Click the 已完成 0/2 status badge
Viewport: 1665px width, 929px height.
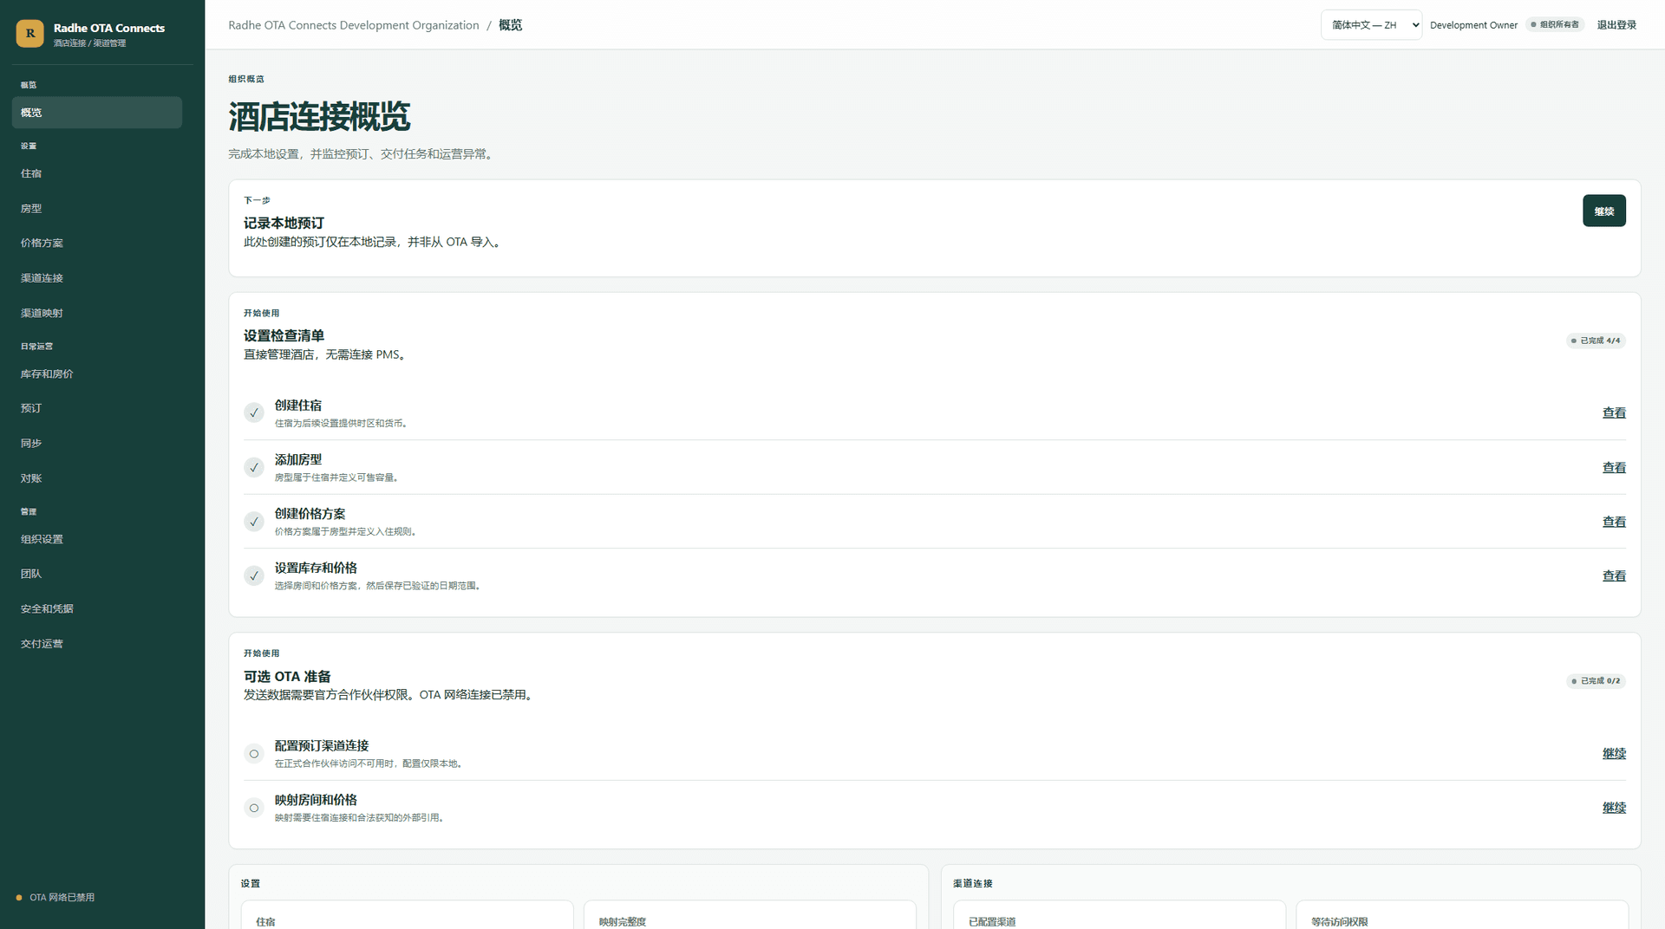click(x=1596, y=681)
